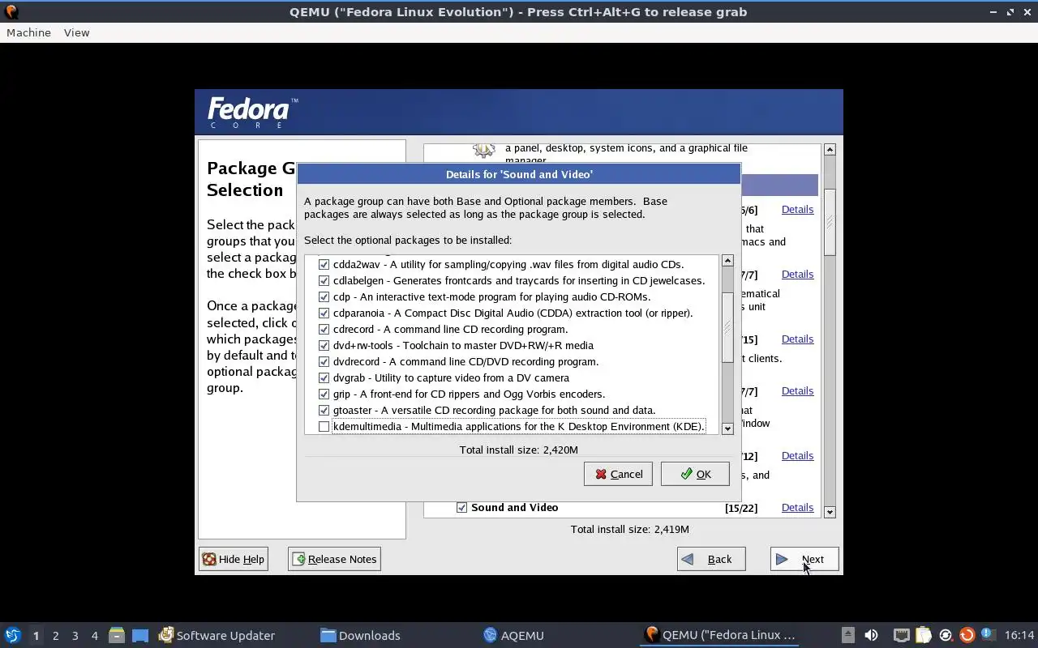Click the package list scrollbar down arrow in dialog
Viewport: 1038px width, 648px height.
point(727,428)
